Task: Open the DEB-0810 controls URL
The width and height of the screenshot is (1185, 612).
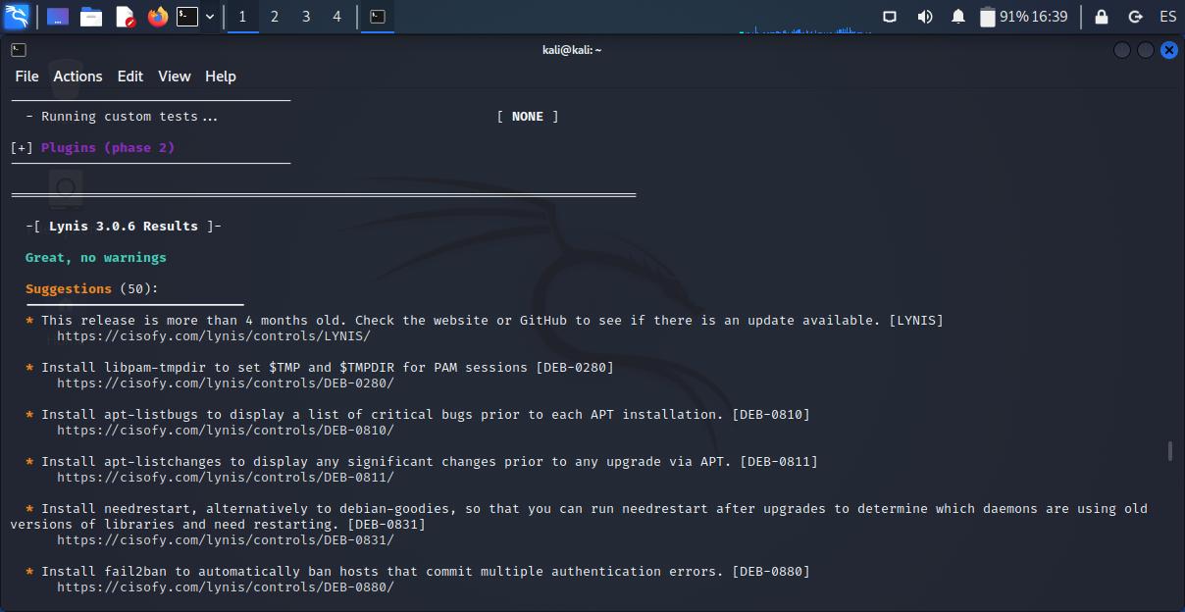Action: pyautogui.click(x=225, y=431)
